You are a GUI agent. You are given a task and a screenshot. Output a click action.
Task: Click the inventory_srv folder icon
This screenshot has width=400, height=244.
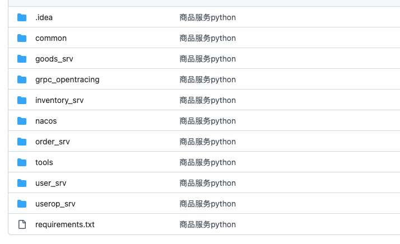point(22,100)
